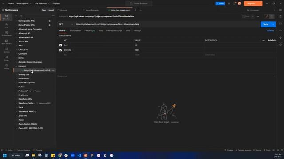
Task: Open the No Environment dropdown
Action: (x=261, y=10)
